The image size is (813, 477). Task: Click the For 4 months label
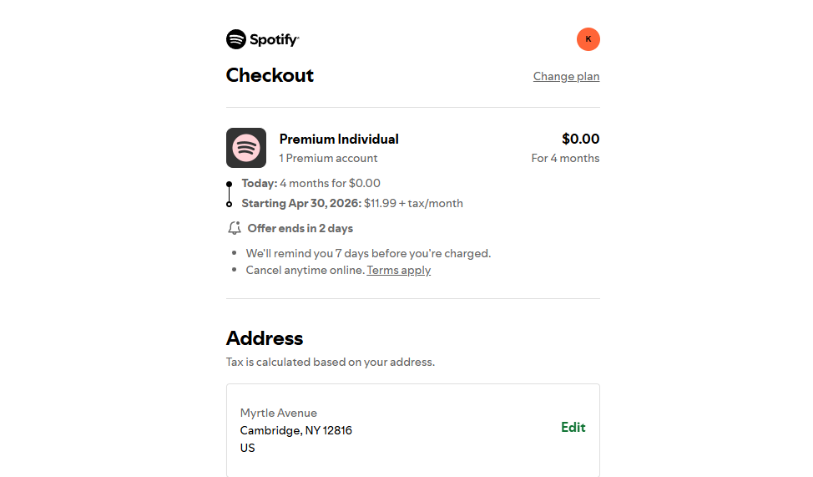click(565, 158)
